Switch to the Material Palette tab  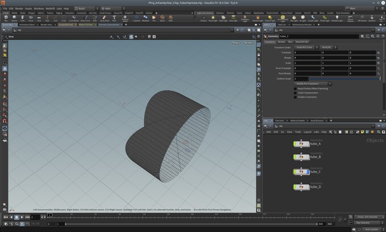point(297,121)
